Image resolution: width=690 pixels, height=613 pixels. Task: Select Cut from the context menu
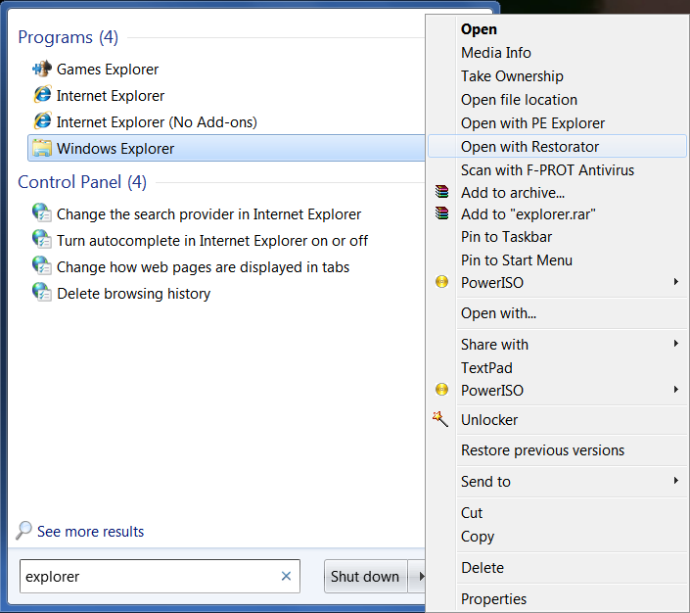tap(472, 512)
